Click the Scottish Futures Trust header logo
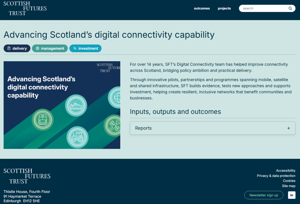Viewport: 300px width, 204px height. pos(25,8)
